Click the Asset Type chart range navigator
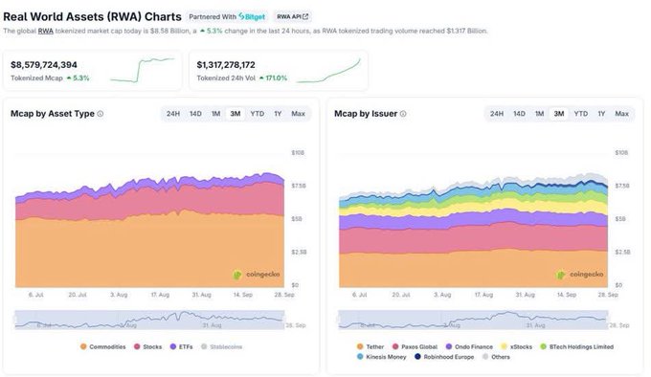The height and width of the screenshot is (377, 651). [149, 320]
